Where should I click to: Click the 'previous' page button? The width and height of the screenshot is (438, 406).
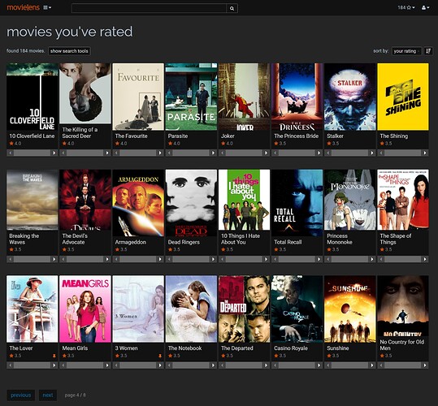[x=20, y=395]
